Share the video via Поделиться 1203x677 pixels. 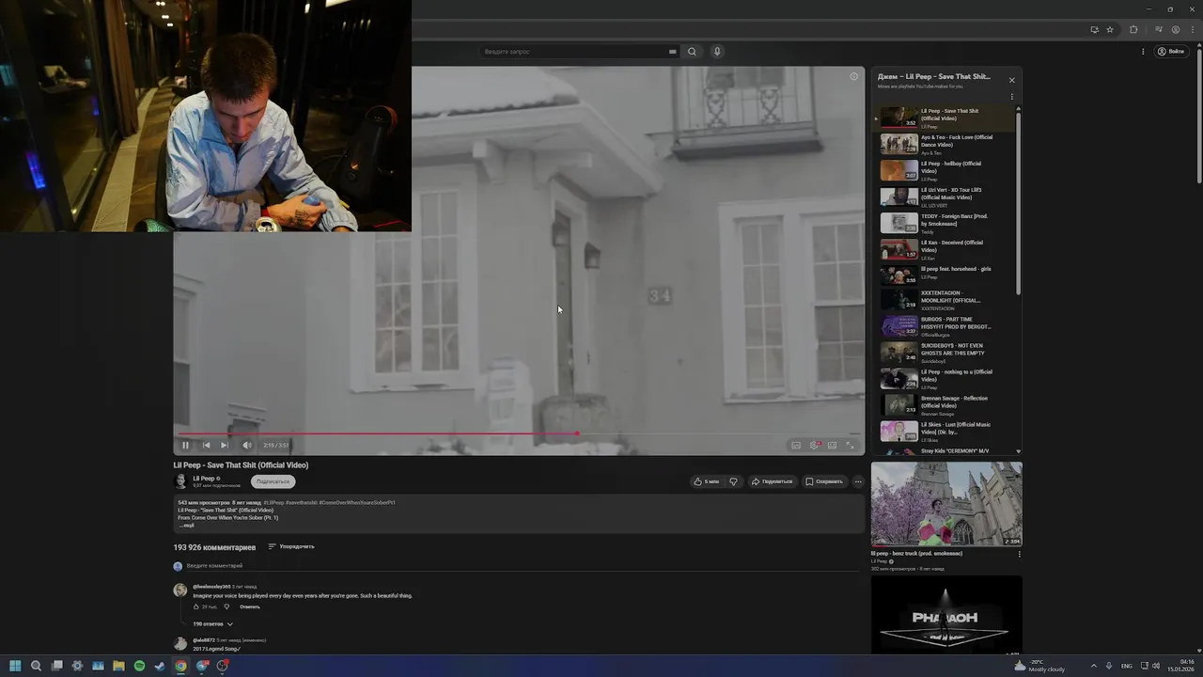pos(772,481)
